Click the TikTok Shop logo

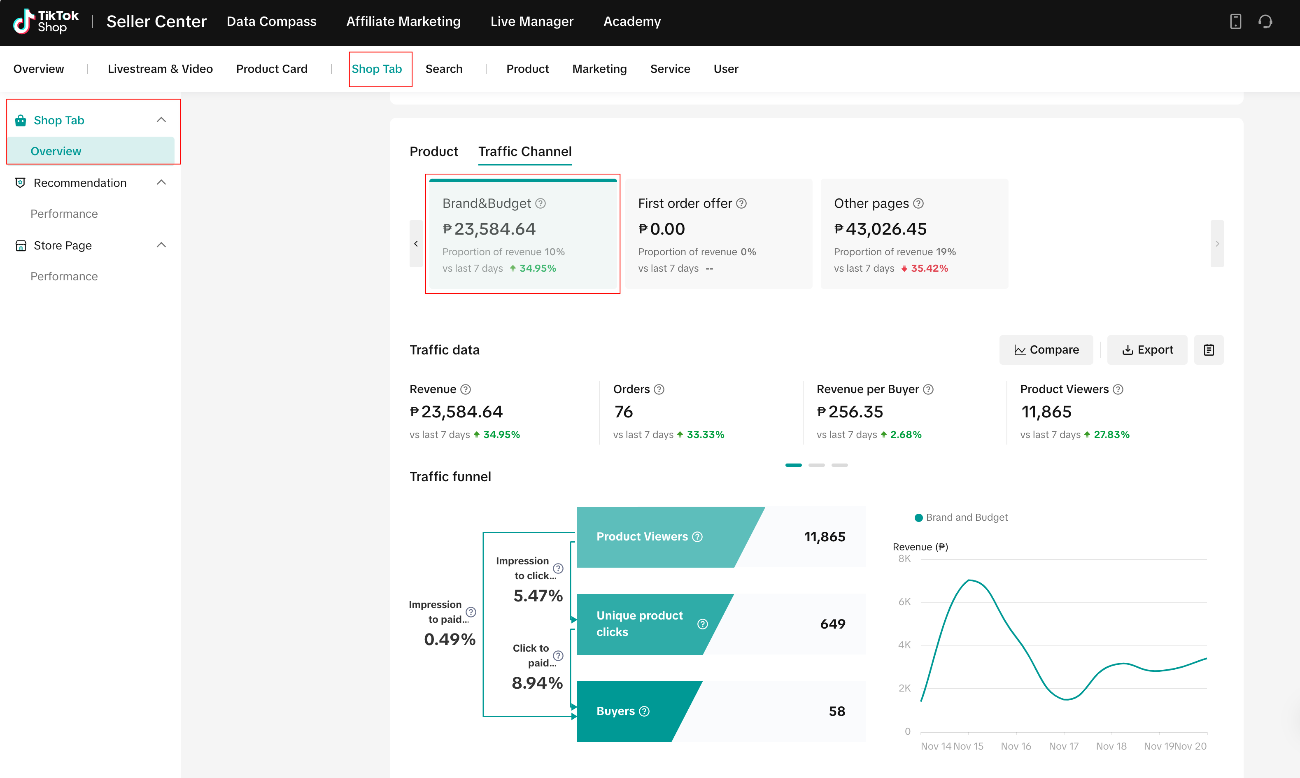[46, 21]
